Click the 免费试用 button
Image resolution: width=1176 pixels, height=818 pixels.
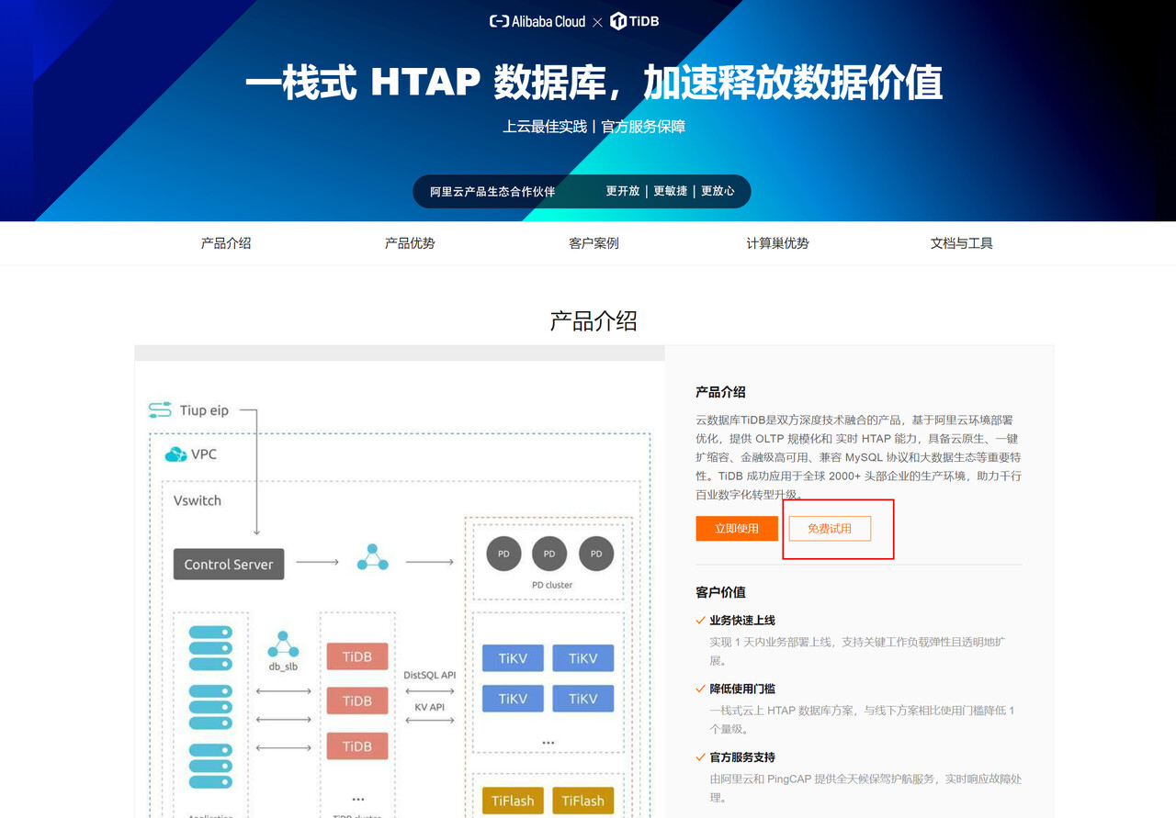tap(830, 529)
